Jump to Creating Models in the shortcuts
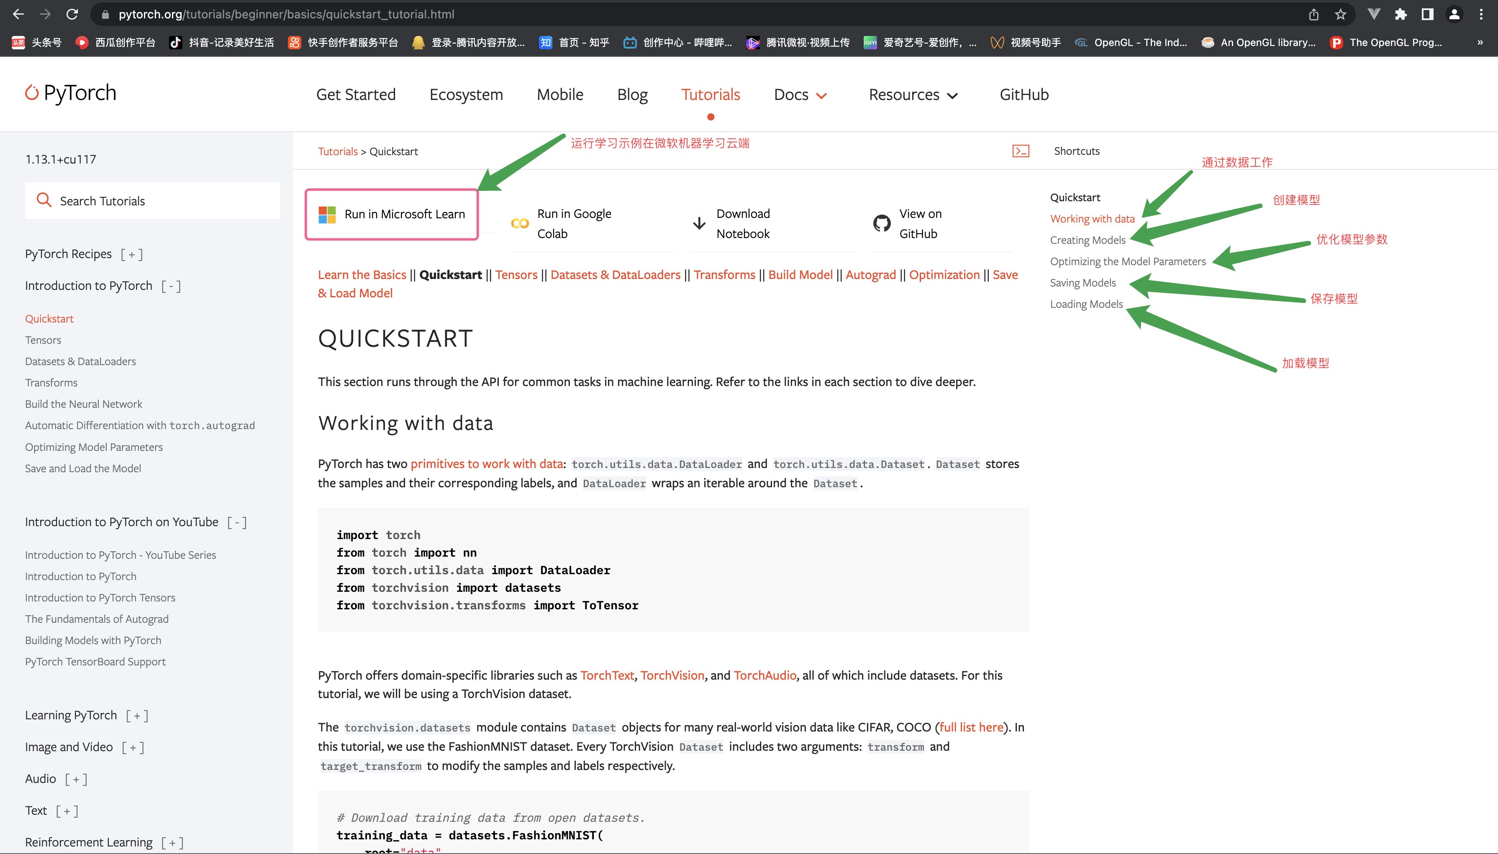The width and height of the screenshot is (1498, 854). click(x=1087, y=240)
